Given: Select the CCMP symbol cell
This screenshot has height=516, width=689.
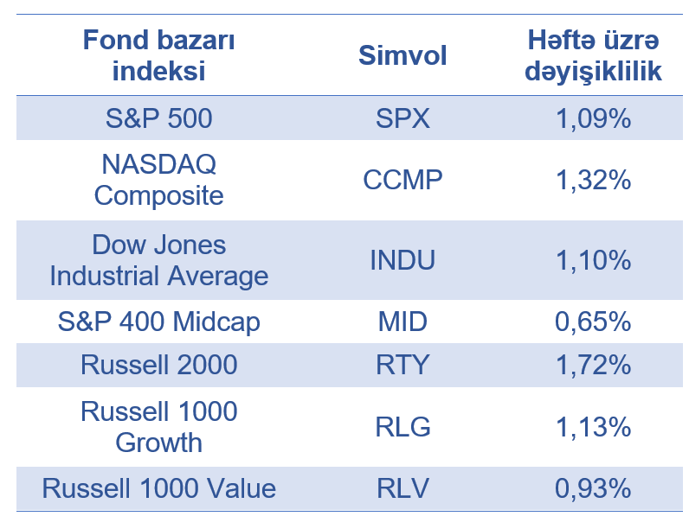Looking at the screenshot, I should click(x=402, y=180).
